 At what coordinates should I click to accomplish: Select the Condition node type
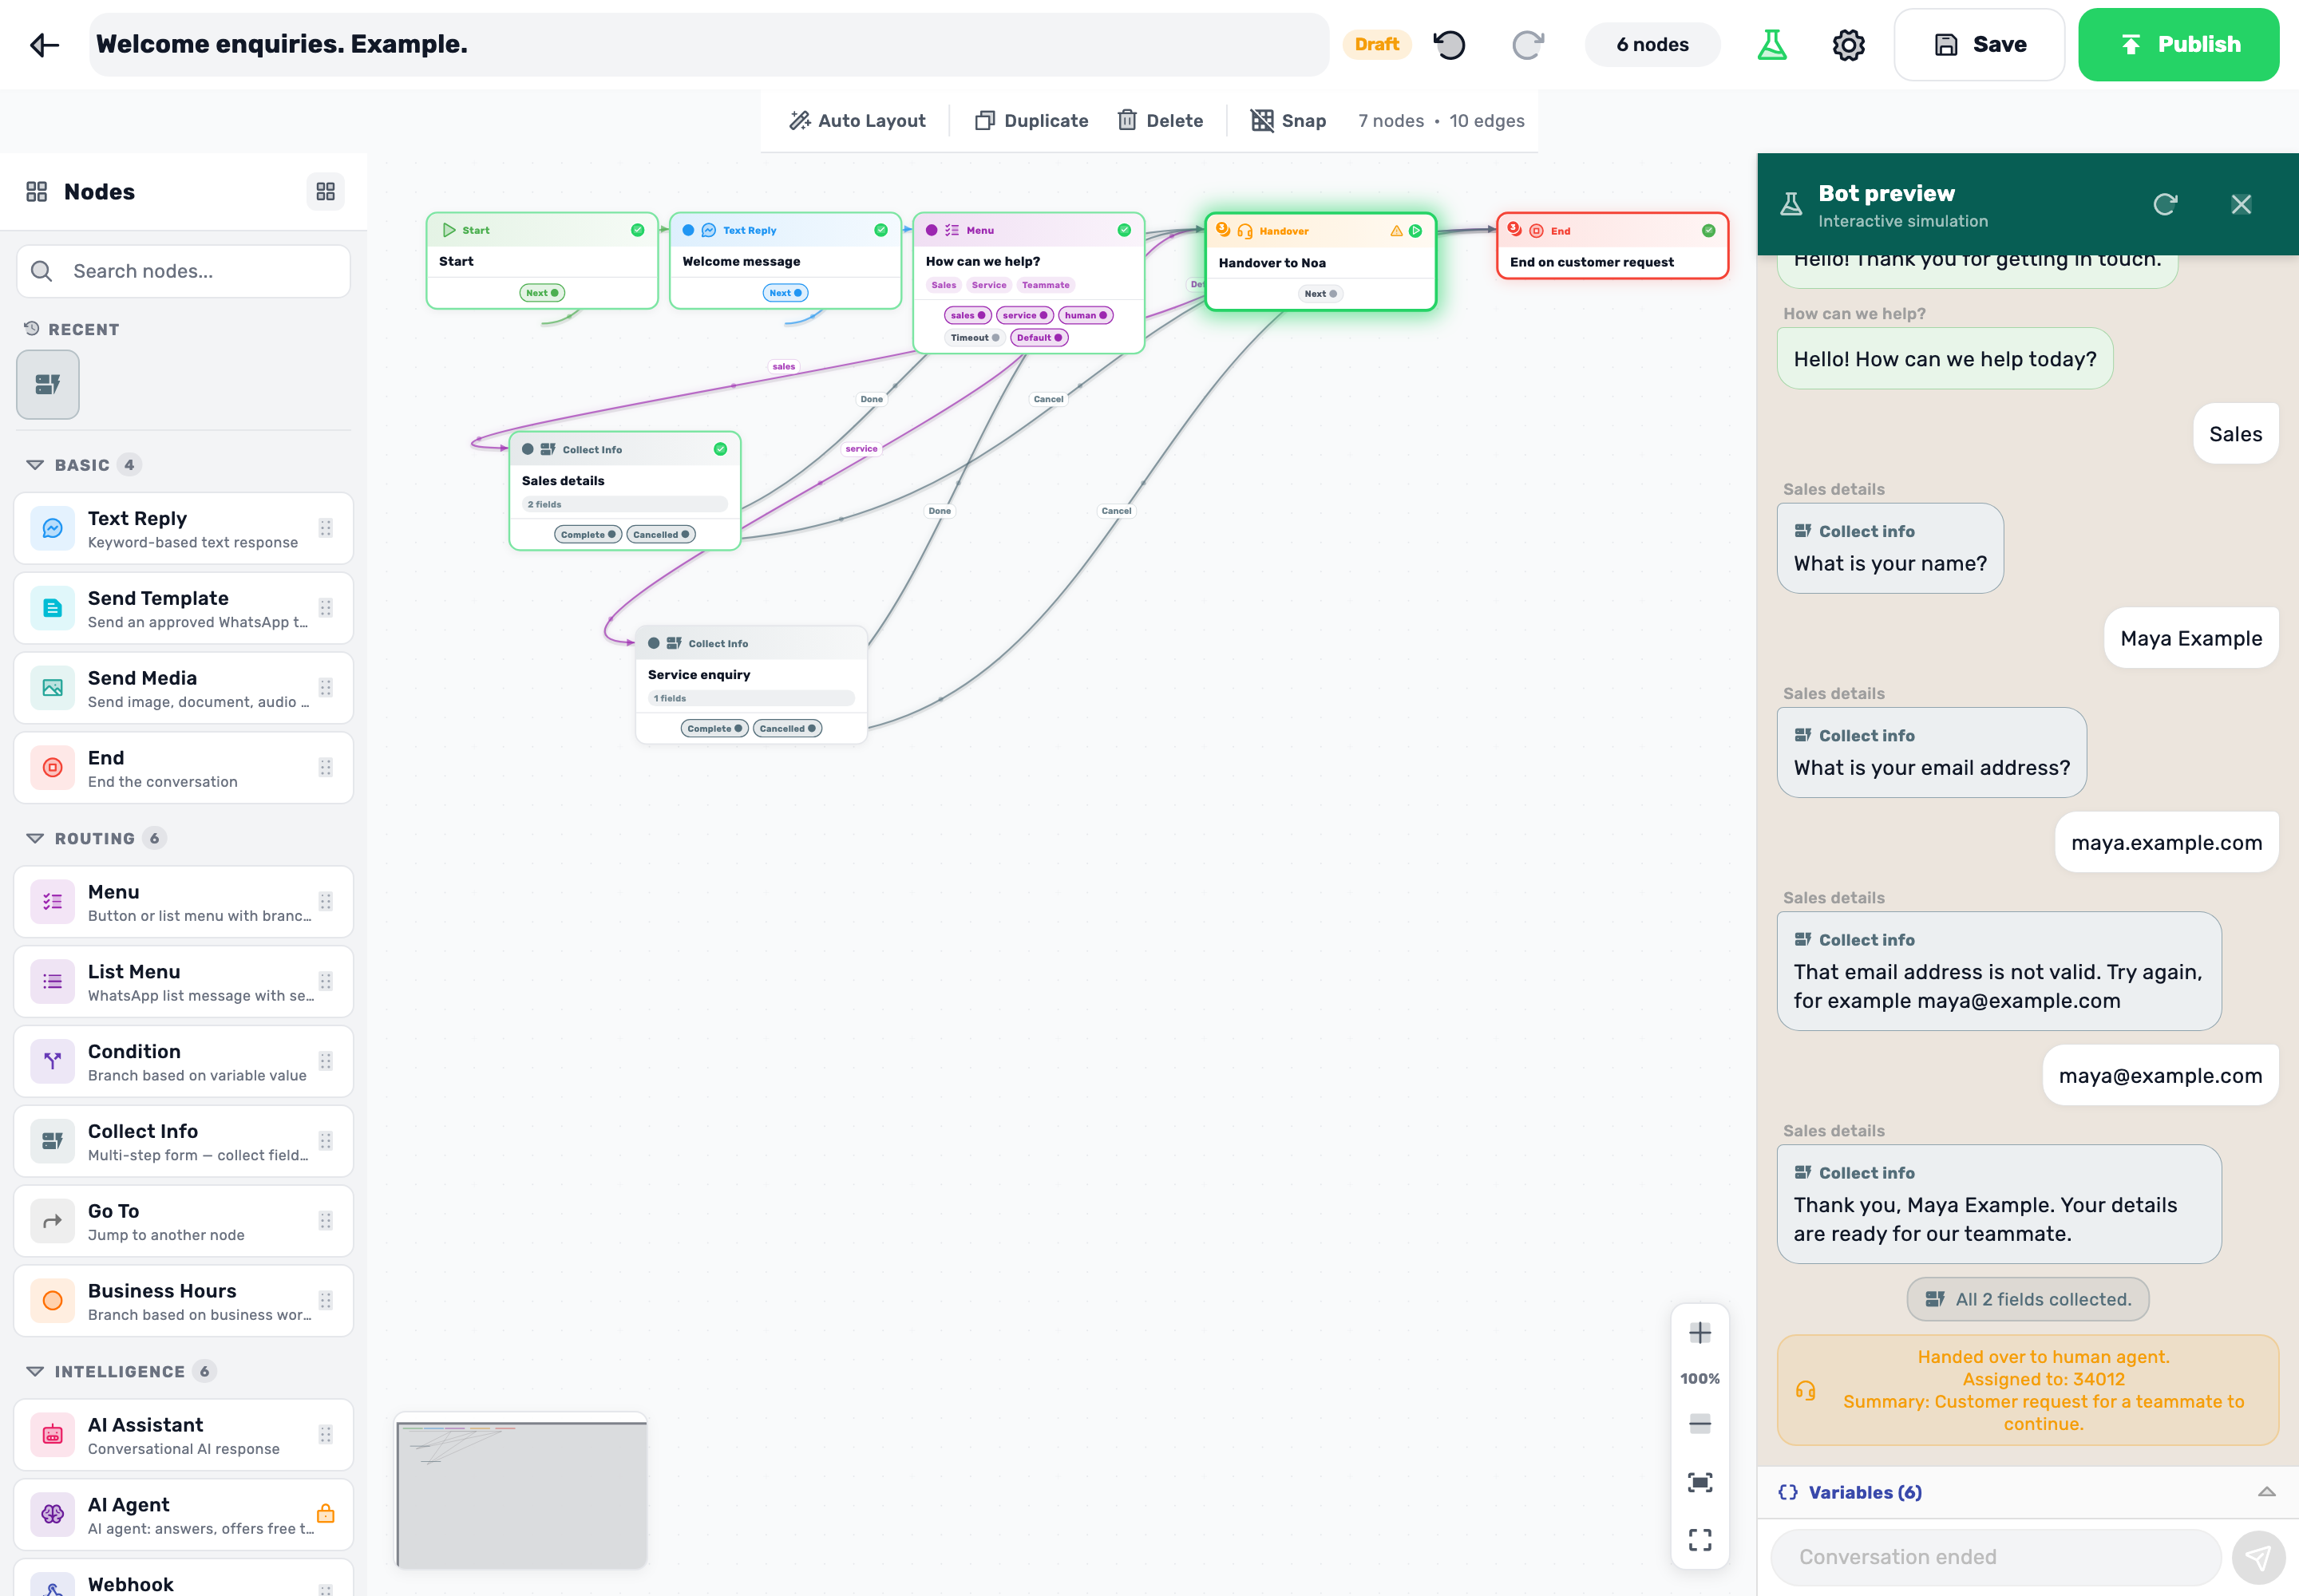click(184, 1062)
